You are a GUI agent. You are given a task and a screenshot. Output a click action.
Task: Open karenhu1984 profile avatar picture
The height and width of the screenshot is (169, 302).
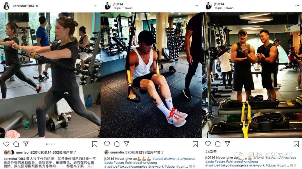coord(6,6)
